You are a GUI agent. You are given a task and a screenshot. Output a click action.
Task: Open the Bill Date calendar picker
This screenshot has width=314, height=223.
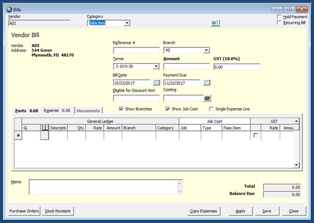point(156,82)
